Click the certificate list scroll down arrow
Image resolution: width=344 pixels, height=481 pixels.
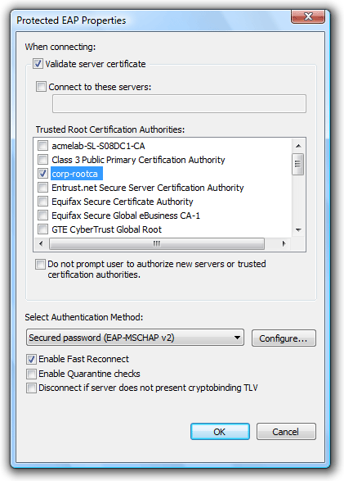pos(298,229)
